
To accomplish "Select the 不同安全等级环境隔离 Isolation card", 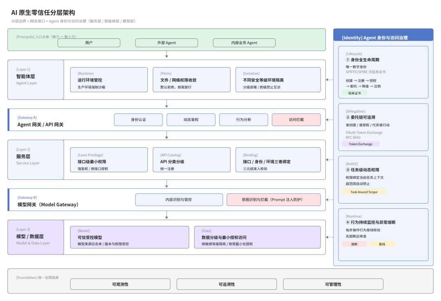I will (x=278, y=80).
